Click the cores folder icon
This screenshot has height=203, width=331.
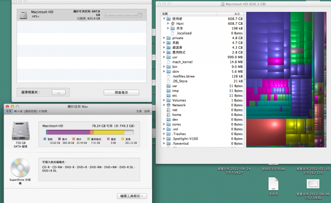click(x=169, y=124)
